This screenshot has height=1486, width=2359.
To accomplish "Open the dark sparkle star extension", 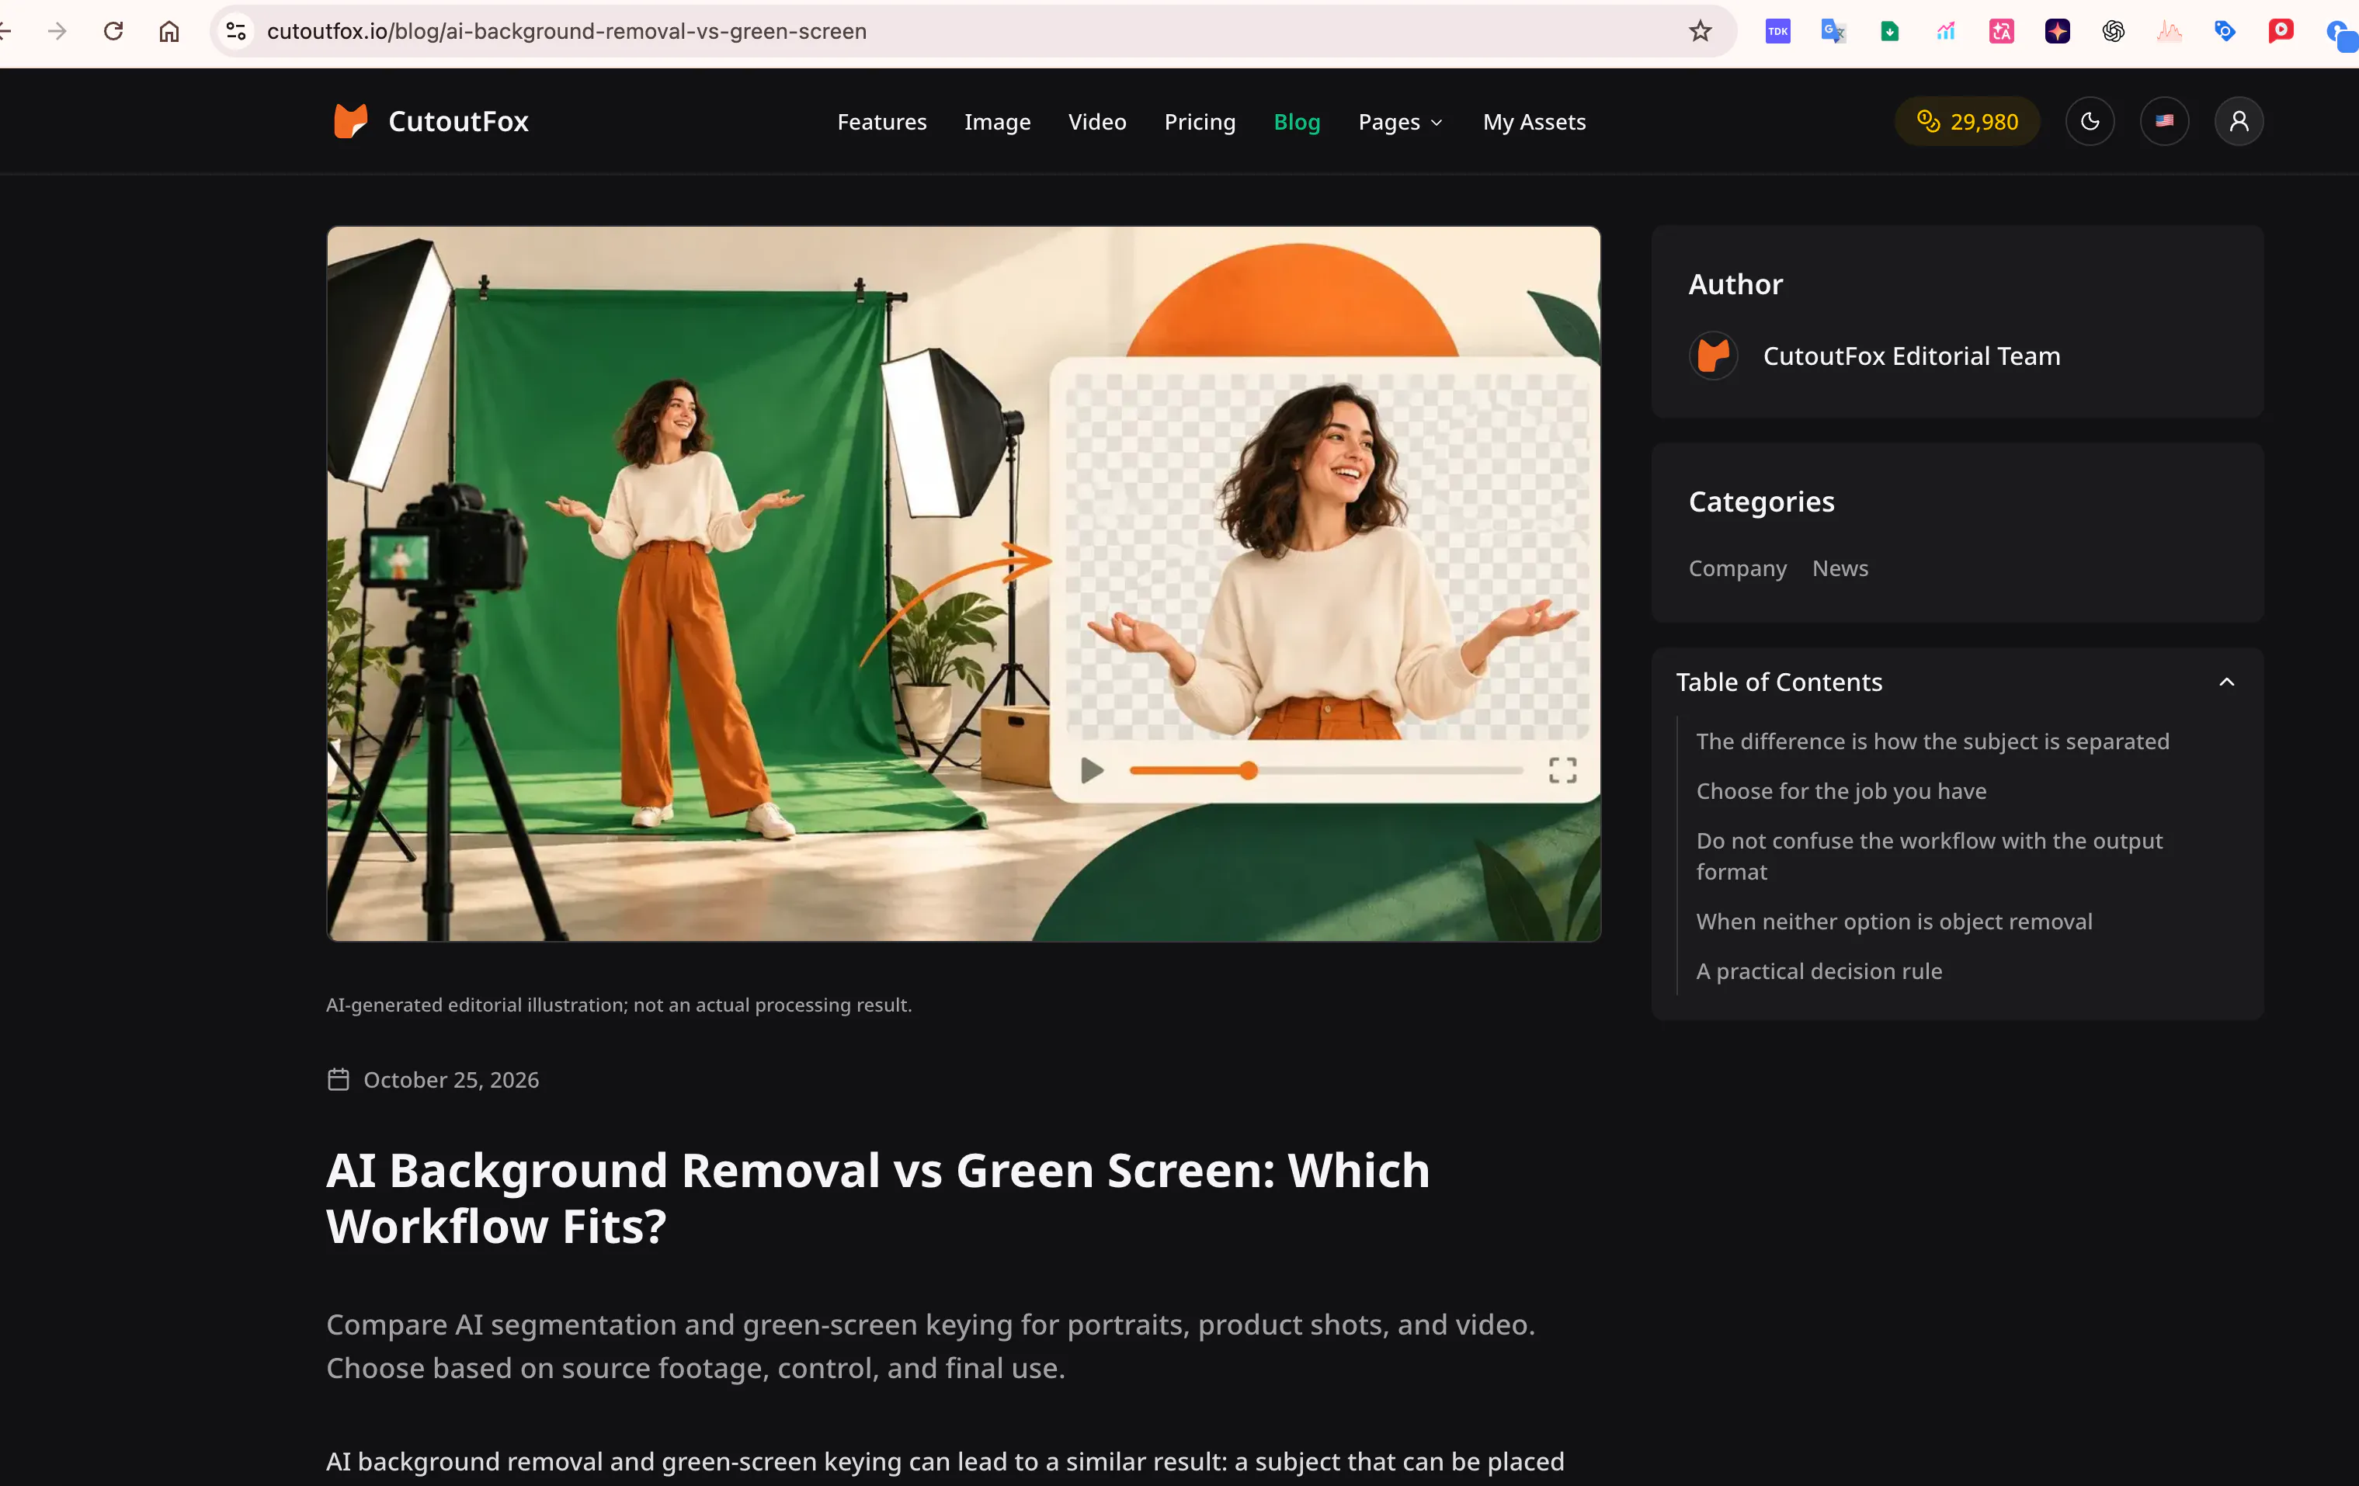I will pyautogui.click(x=2057, y=31).
